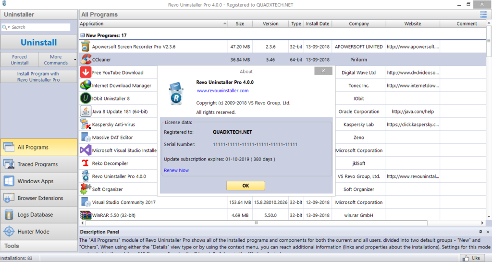
Task: Sort by the Install Date column header
Action: [x=318, y=24]
